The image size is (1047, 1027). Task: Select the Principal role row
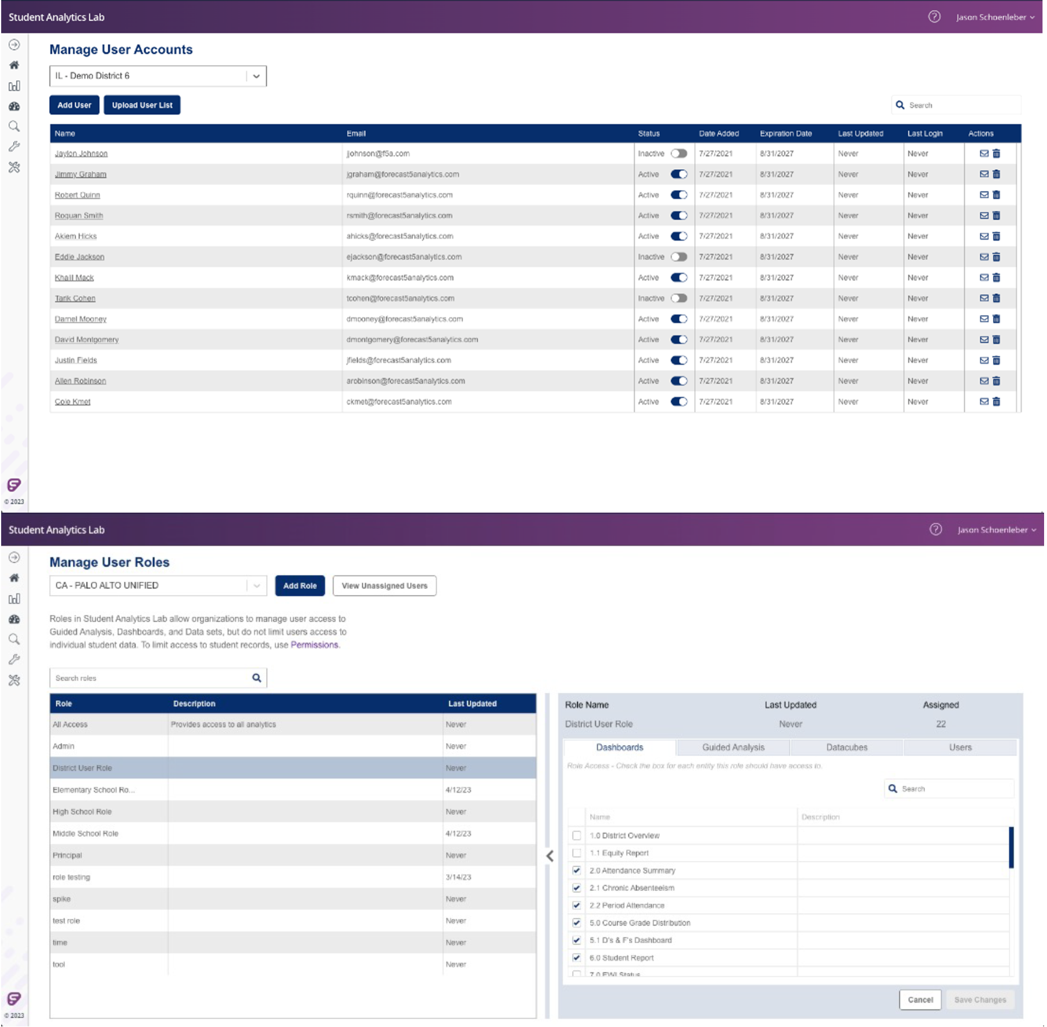293,855
